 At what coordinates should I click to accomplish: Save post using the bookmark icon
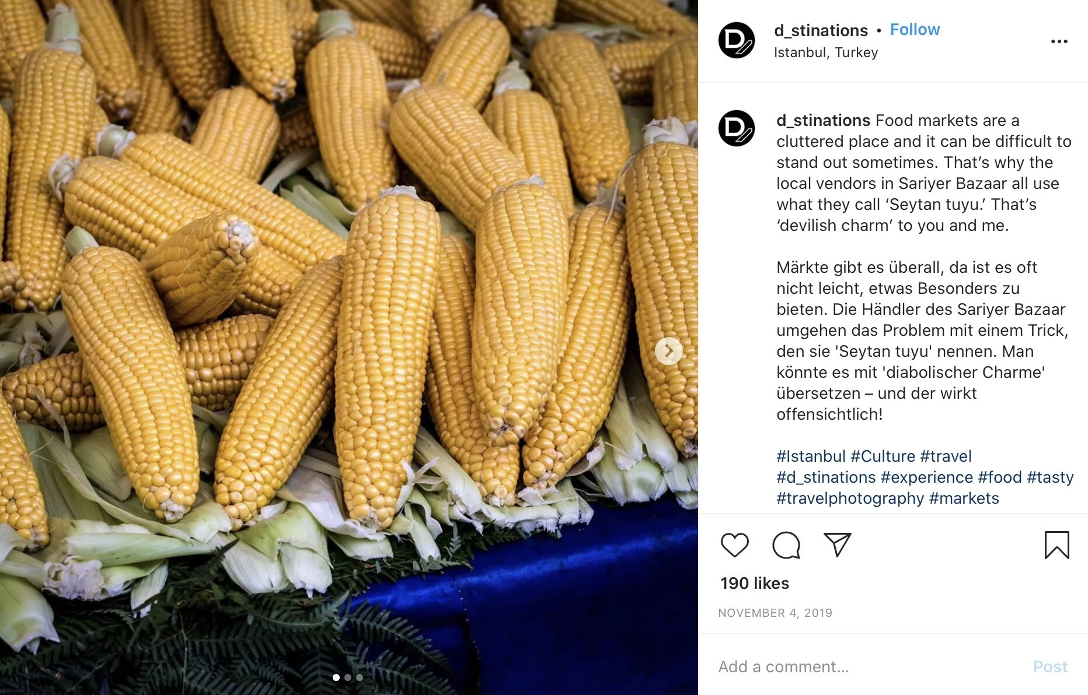point(1056,545)
